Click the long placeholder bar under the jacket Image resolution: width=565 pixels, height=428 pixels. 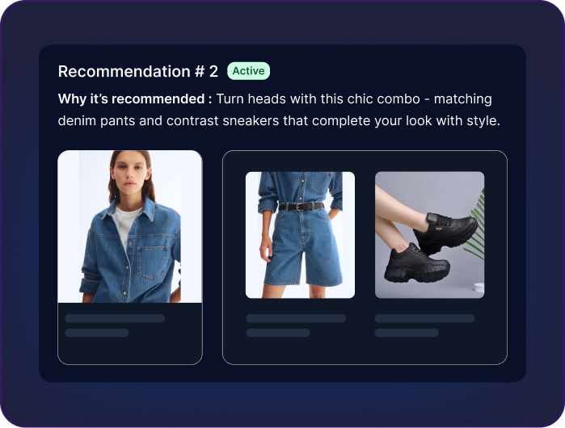[x=115, y=318]
